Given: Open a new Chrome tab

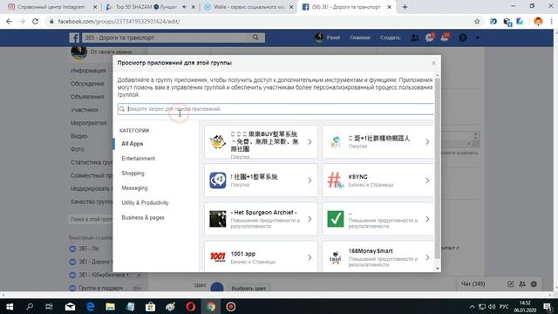Looking at the screenshot, I should tap(405, 7).
